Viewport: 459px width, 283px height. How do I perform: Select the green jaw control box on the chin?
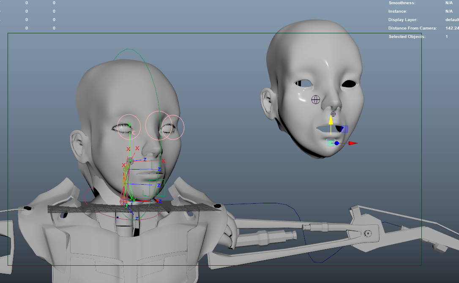[155, 187]
